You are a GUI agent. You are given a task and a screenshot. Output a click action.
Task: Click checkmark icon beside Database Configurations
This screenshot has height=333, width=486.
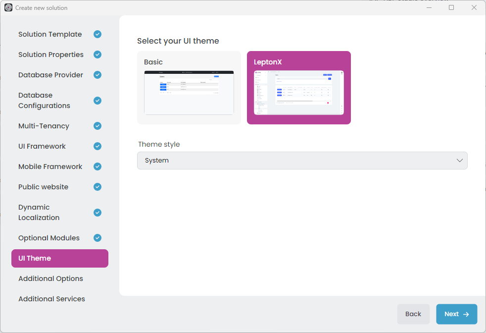(97, 101)
